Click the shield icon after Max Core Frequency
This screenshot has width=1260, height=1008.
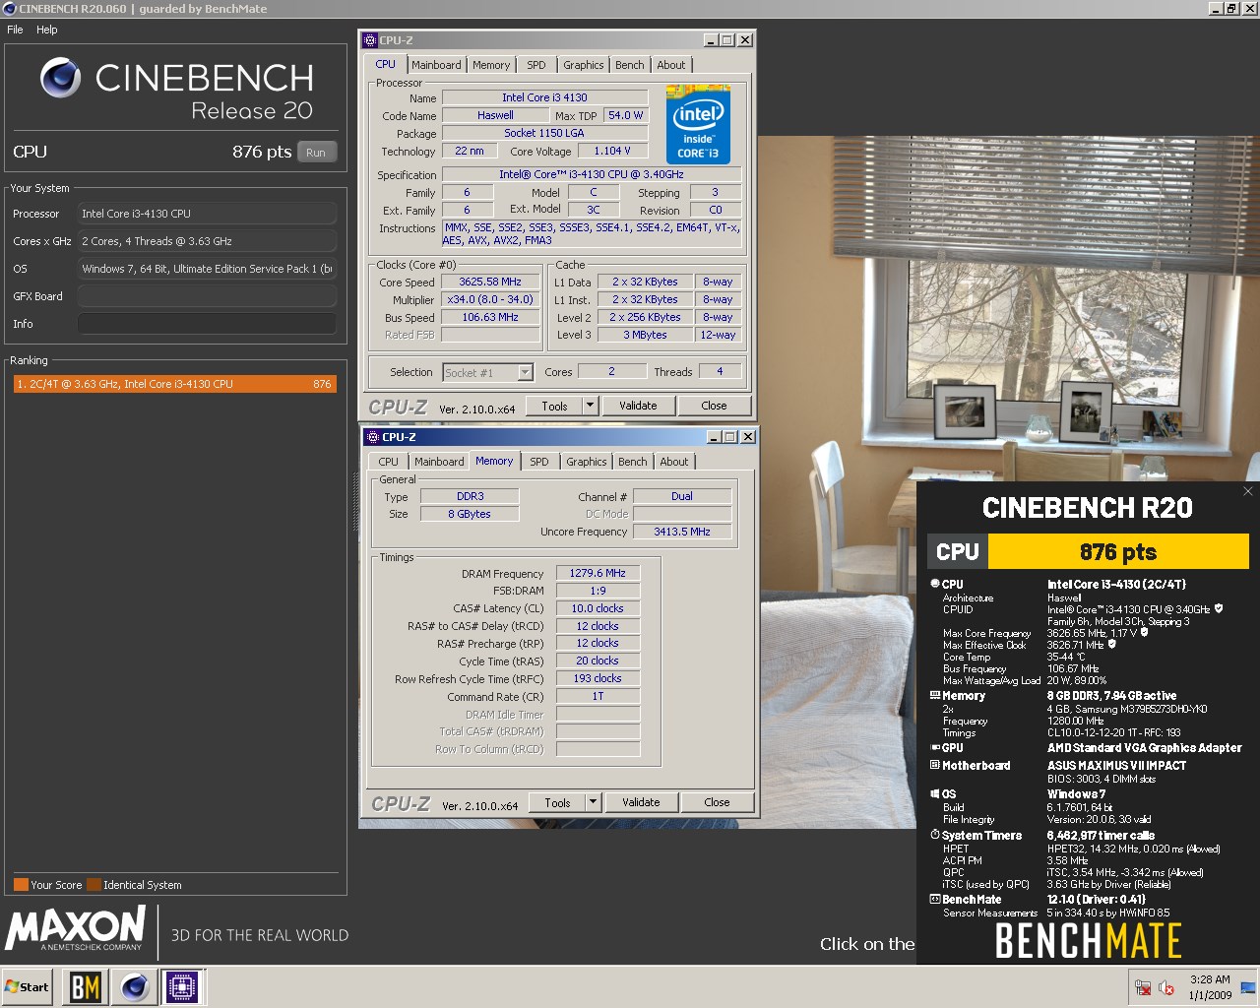coord(1144,633)
